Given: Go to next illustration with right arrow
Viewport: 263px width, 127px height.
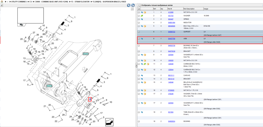Looking at the screenshot, I should [x=133, y=5].
